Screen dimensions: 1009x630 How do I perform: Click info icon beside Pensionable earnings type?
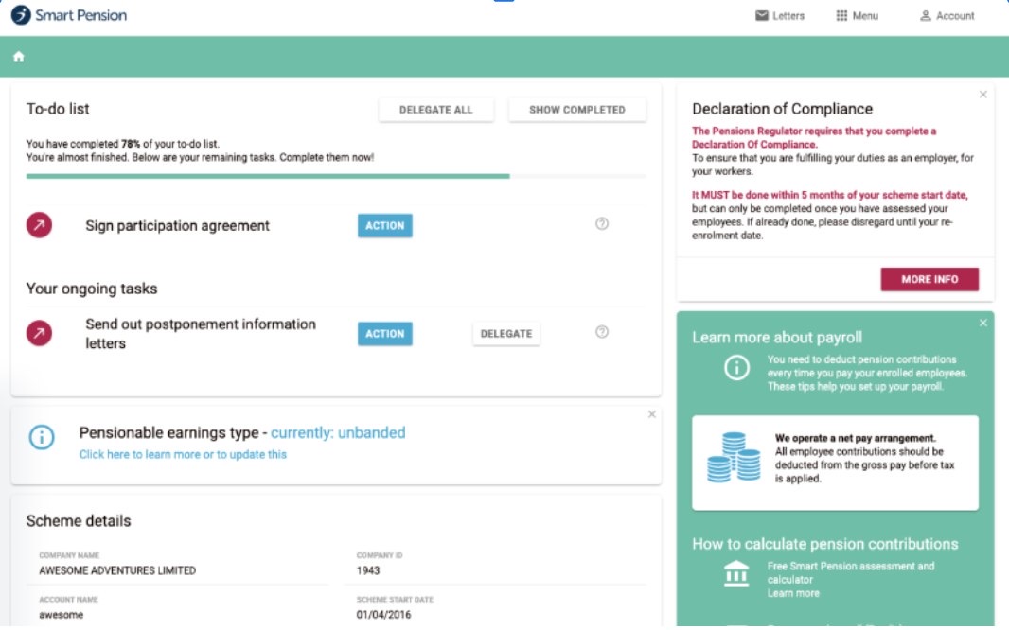[x=42, y=437]
